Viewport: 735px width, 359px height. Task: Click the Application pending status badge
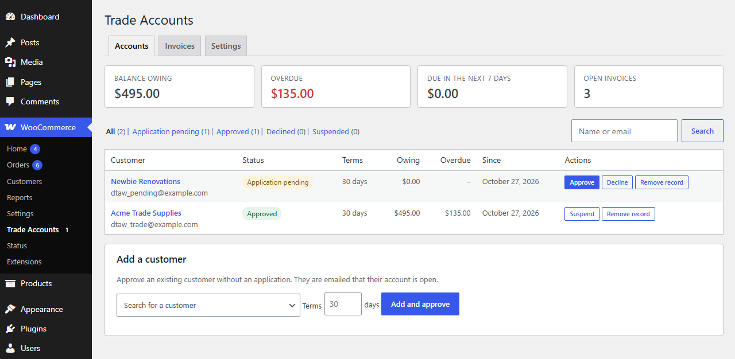[x=278, y=182]
